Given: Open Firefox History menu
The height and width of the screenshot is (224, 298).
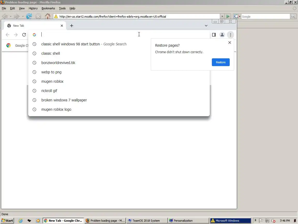Looking at the screenshot, I should coord(33,8).
